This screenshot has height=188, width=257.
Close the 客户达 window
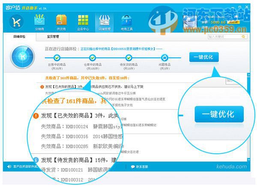tap(247, 7)
